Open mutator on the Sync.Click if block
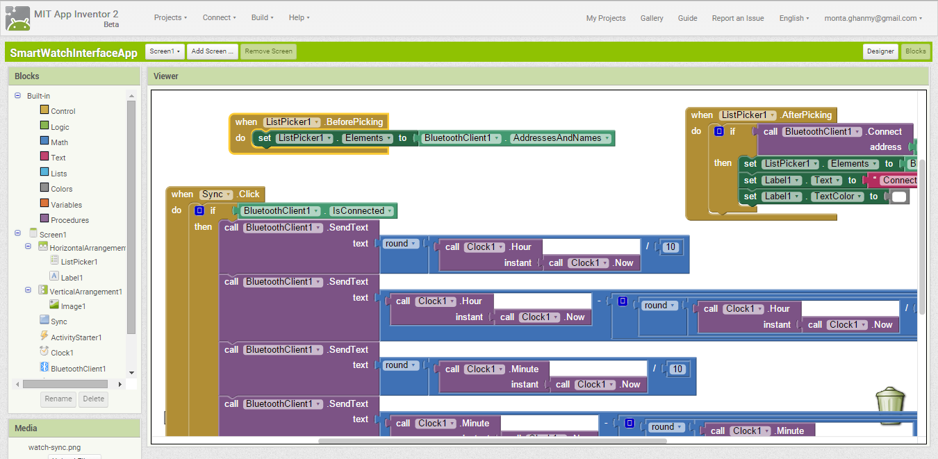 (x=199, y=210)
